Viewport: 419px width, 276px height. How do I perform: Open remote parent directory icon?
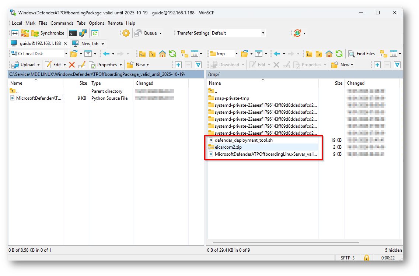(x=309, y=54)
